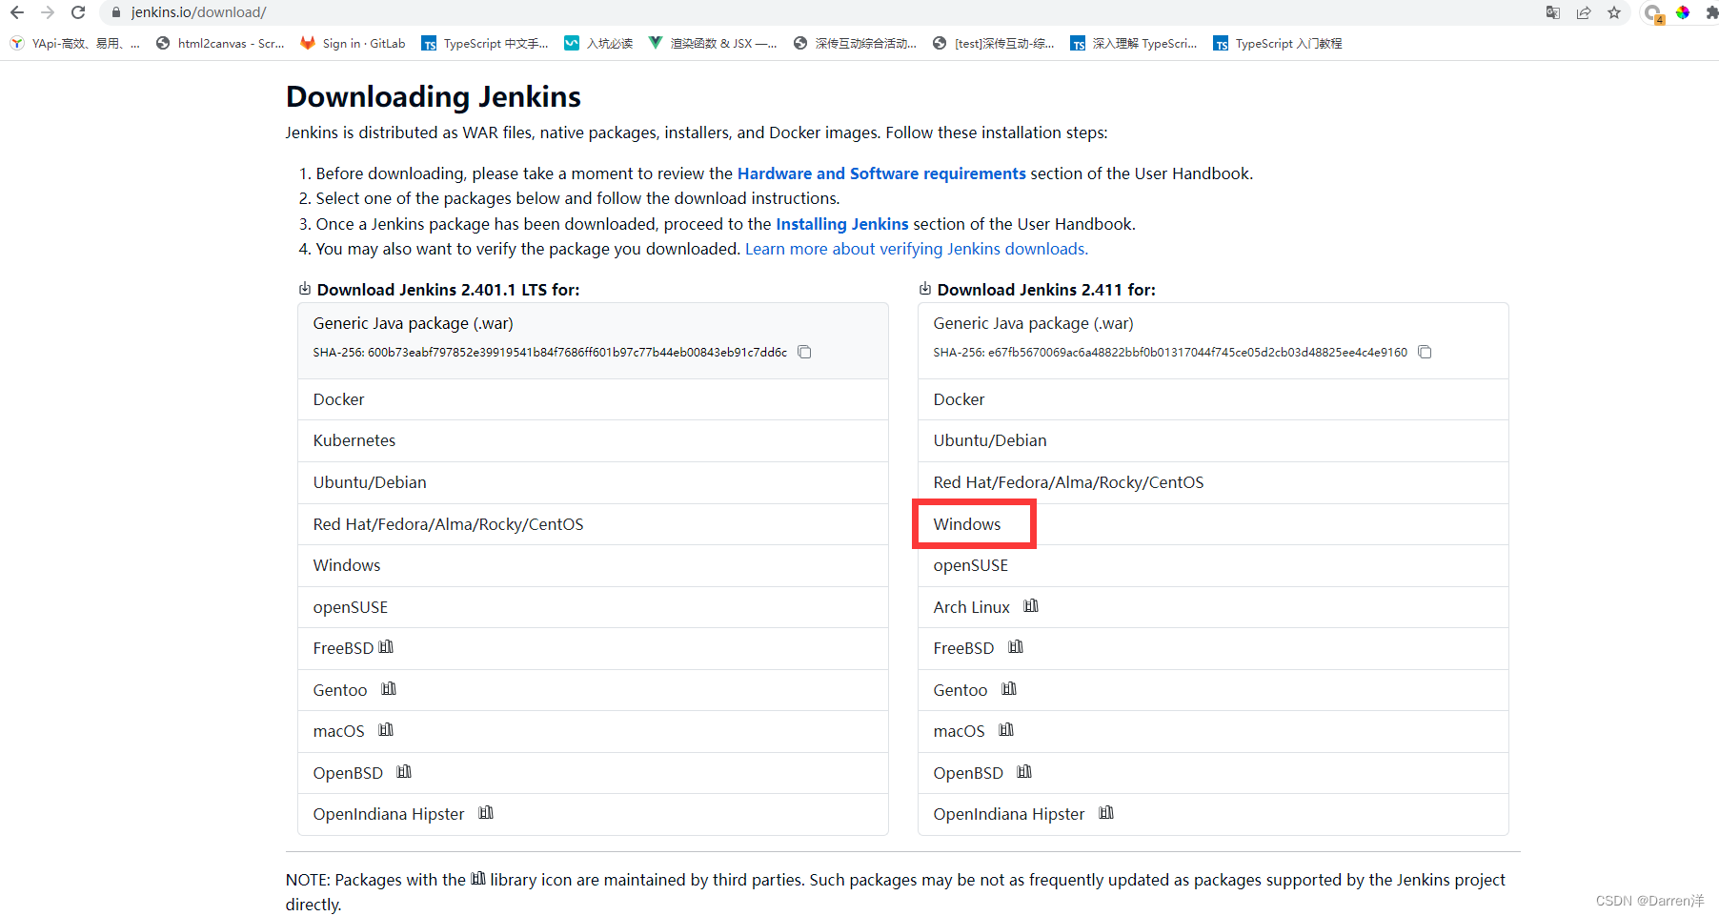Open the colorful extension icon in toolbar
Viewport: 1719px width, 916px height.
(x=1683, y=12)
